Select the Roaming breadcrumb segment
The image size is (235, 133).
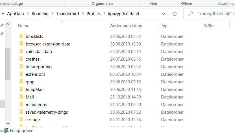coord(40,13)
